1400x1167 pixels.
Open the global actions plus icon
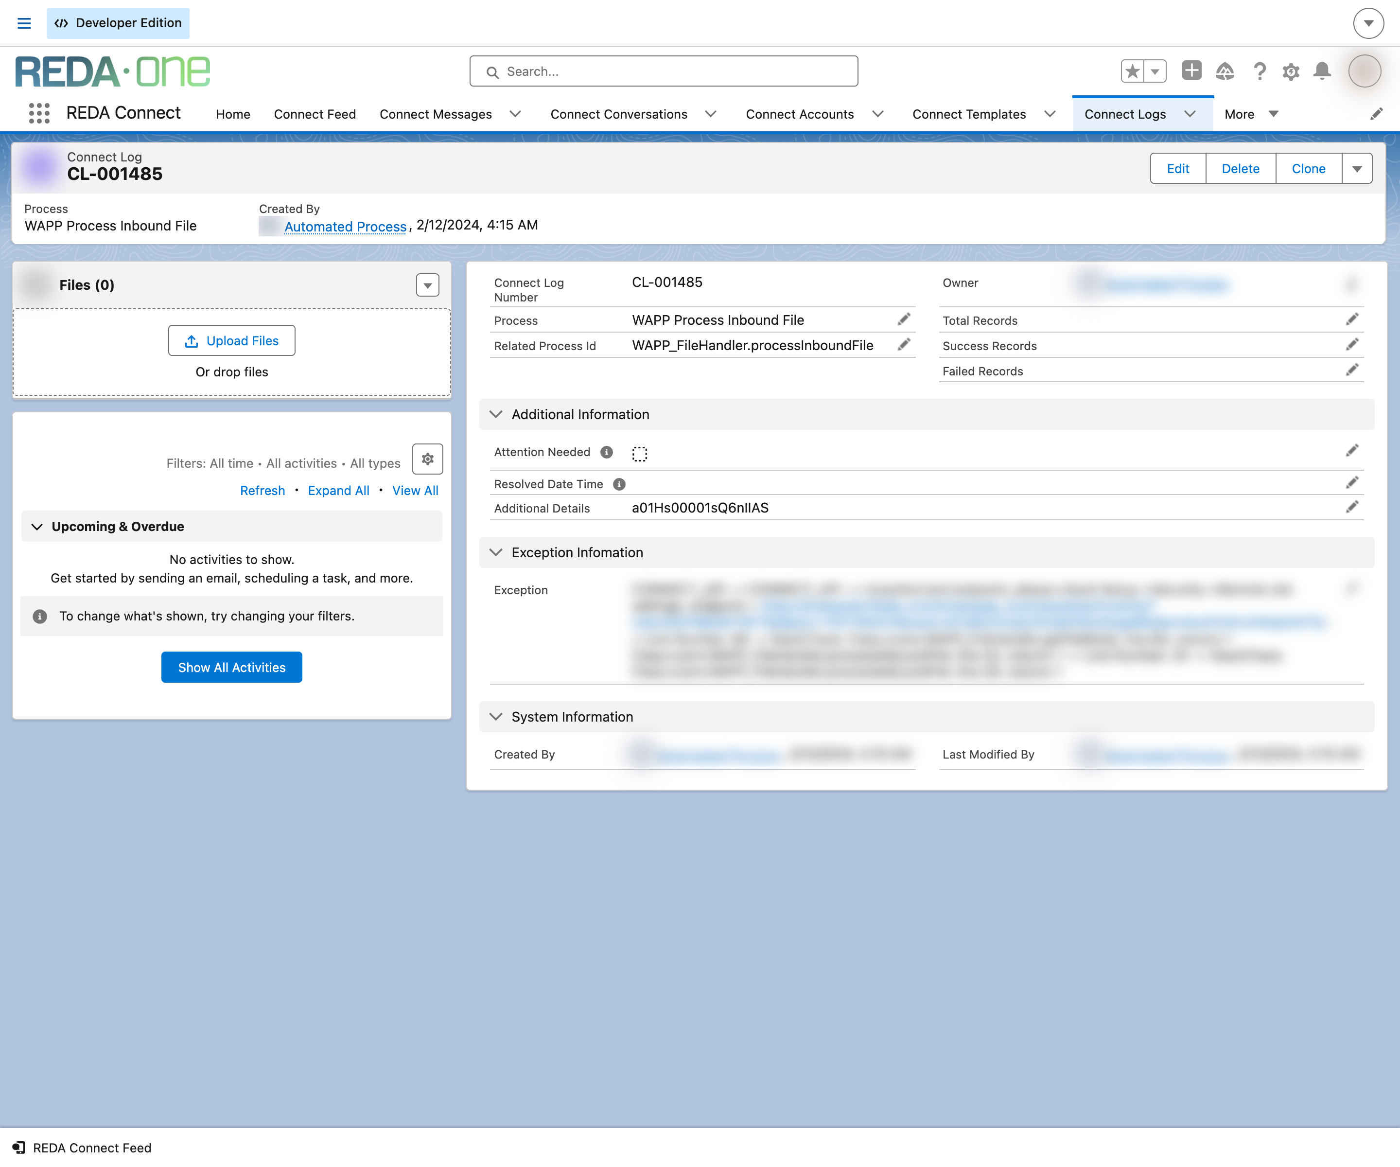1191,71
